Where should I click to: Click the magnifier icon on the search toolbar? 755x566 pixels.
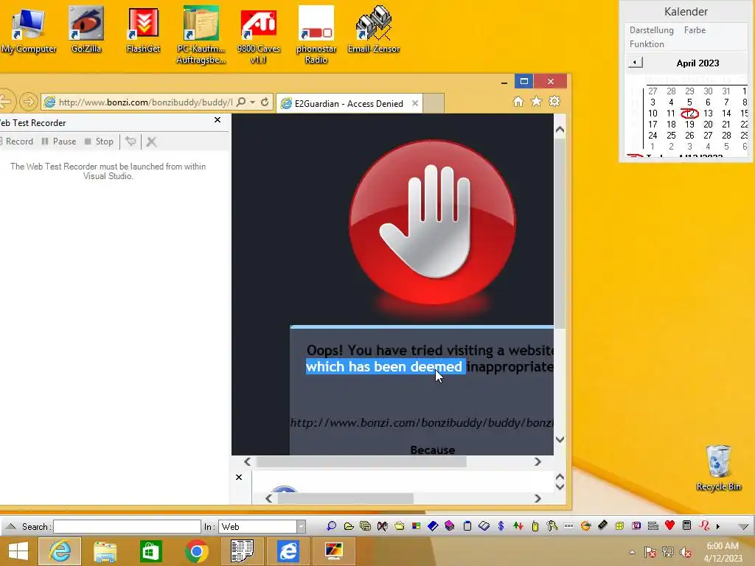point(331,526)
